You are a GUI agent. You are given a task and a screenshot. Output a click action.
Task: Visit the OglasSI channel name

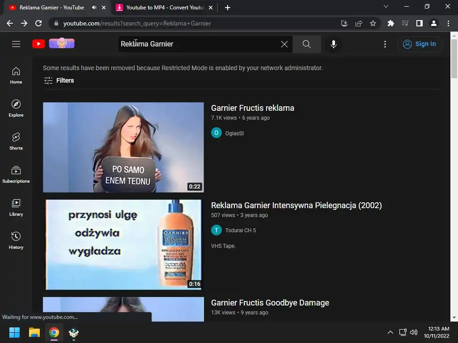pos(234,133)
